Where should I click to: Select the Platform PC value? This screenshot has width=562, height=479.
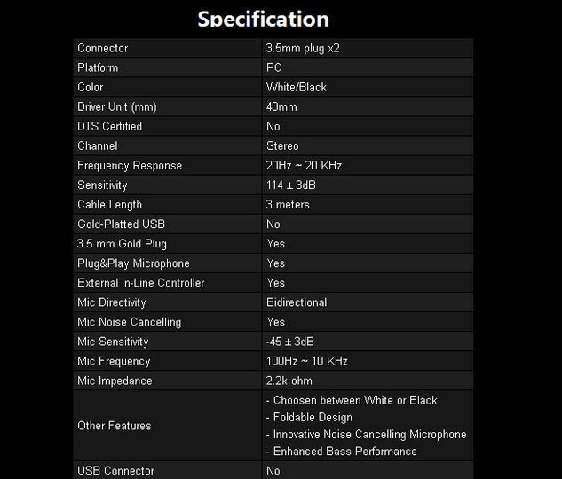[x=273, y=67]
